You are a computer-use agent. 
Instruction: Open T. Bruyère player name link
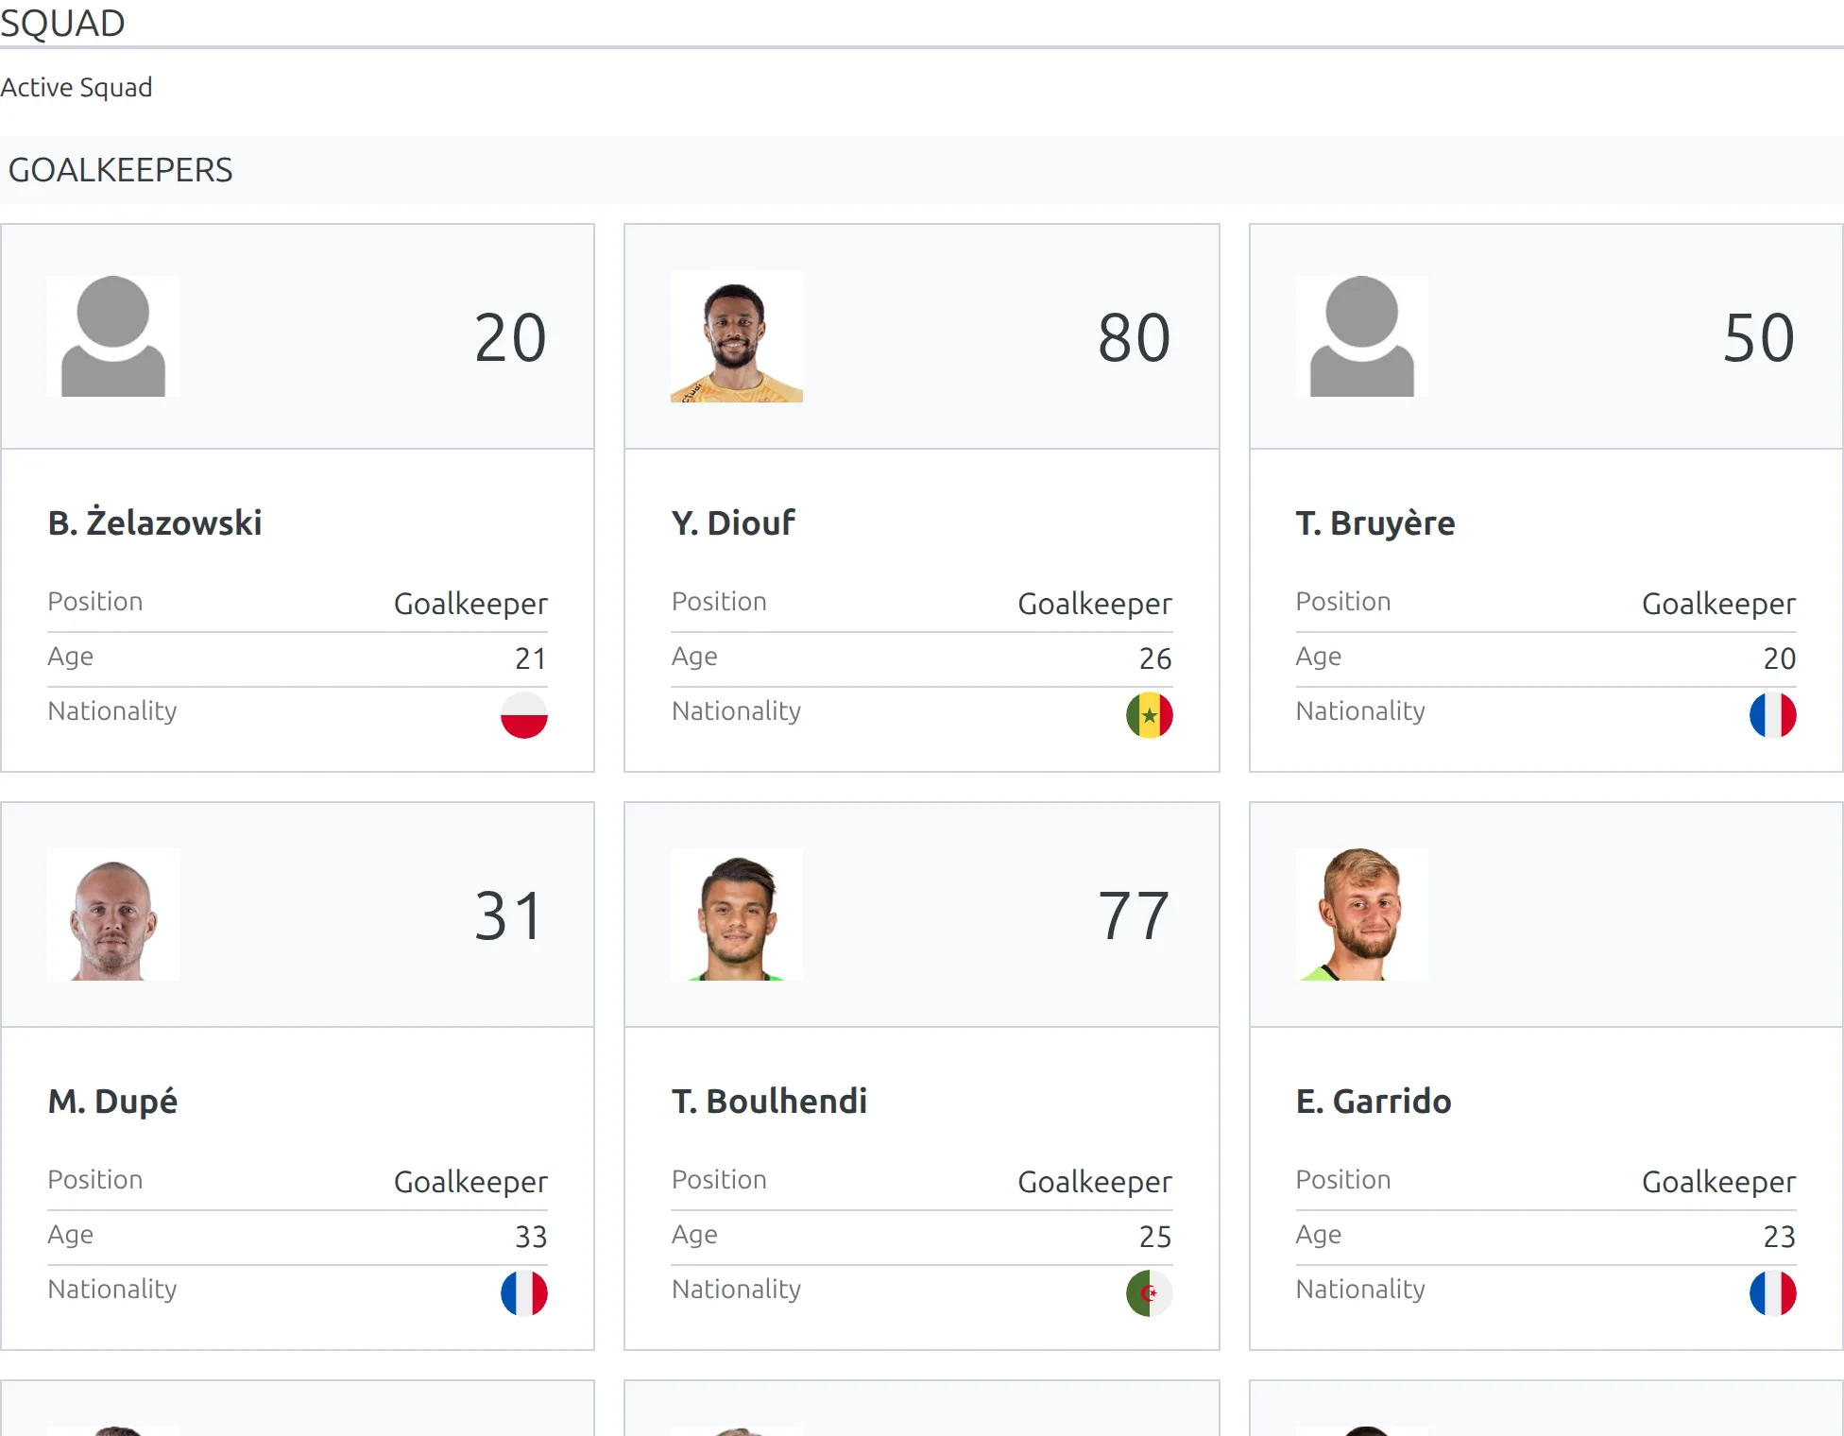1374,522
